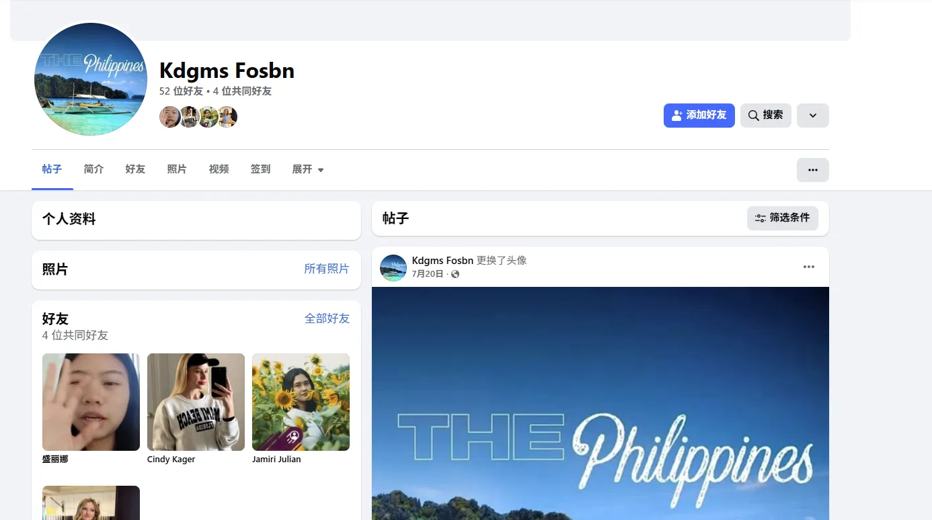The height and width of the screenshot is (520, 932).
Task: Click the globe privacy icon on post
Action: [x=455, y=274]
